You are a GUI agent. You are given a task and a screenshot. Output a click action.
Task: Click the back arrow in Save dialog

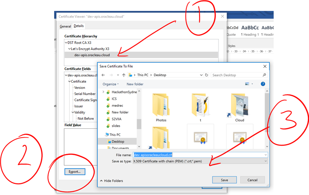pyautogui.click(x=103, y=75)
